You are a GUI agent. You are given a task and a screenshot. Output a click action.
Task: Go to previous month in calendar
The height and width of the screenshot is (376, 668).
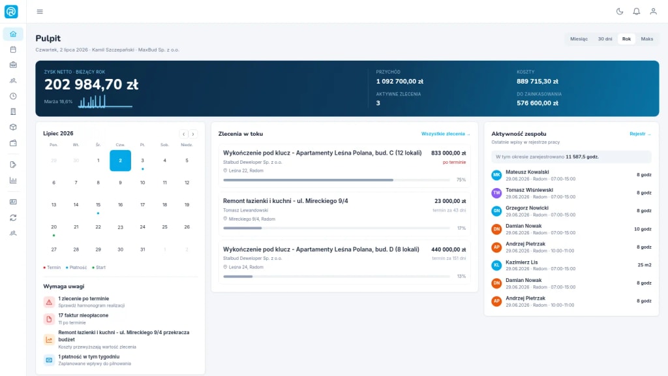(183, 134)
